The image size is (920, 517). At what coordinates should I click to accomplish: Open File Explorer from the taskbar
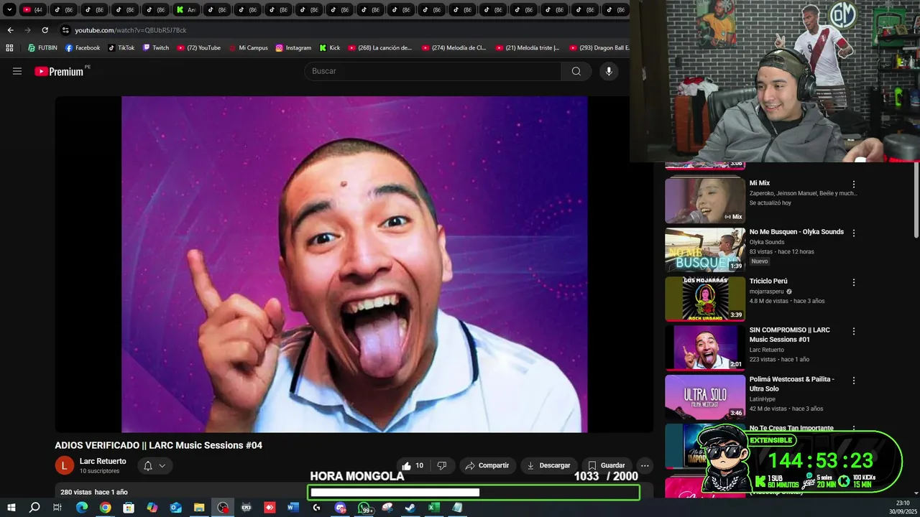click(199, 508)
